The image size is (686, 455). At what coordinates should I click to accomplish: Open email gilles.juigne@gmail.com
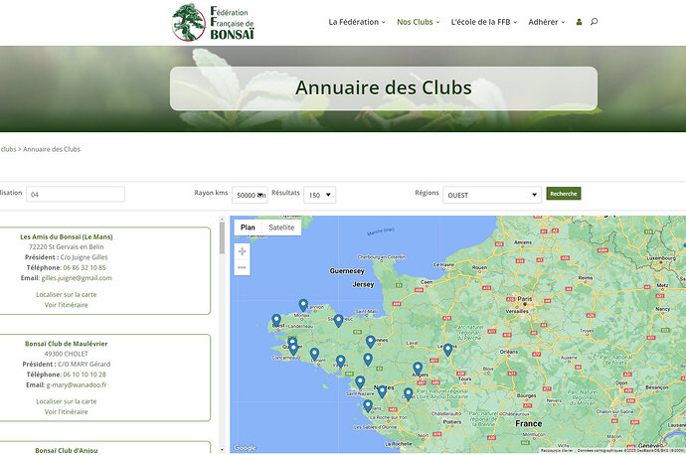click(77, 278)
